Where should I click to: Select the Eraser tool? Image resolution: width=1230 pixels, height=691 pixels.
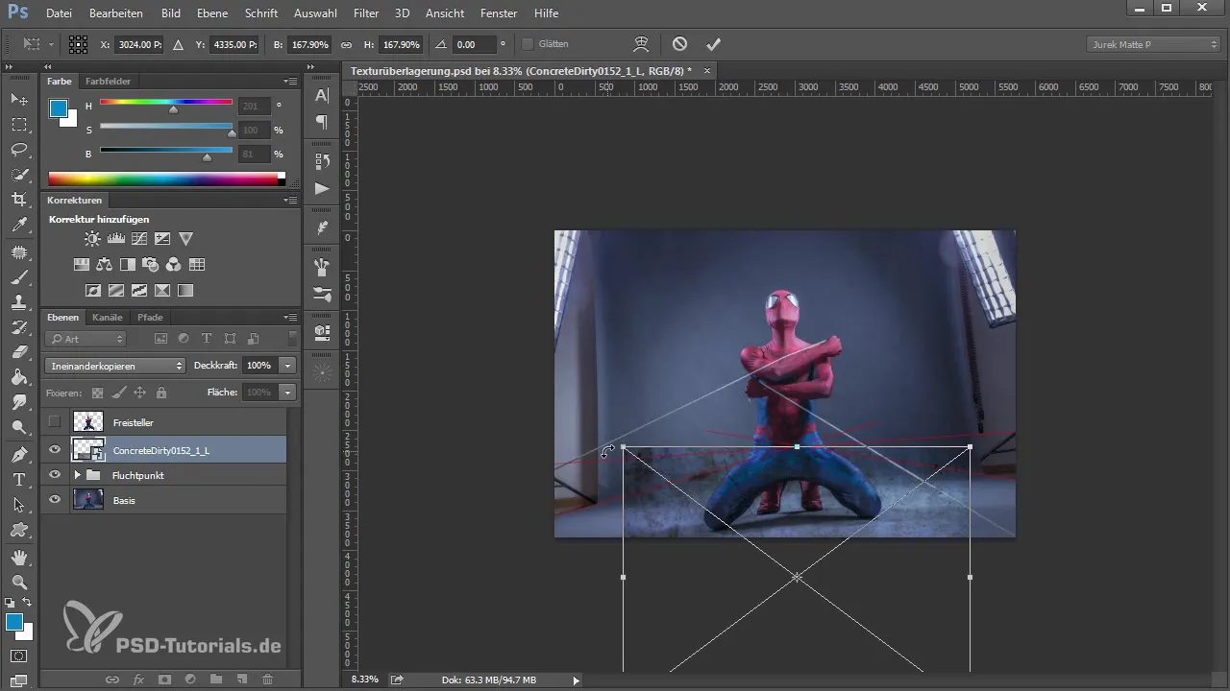[x=19, y=352]
